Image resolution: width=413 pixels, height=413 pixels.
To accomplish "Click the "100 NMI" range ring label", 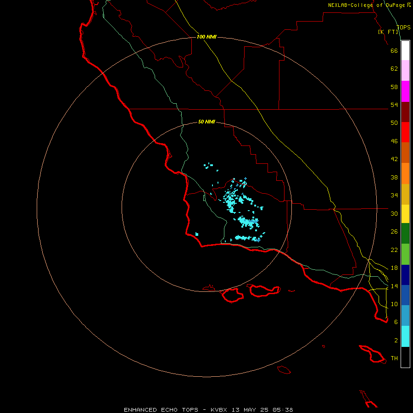I will (x=206, y=37).
